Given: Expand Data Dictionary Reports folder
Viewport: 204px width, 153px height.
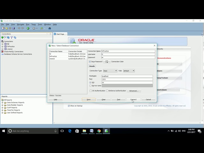Looking at the screenshot, I should (x=2, y=103).
